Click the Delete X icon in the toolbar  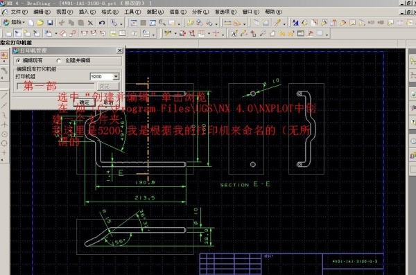click(90, 23)
